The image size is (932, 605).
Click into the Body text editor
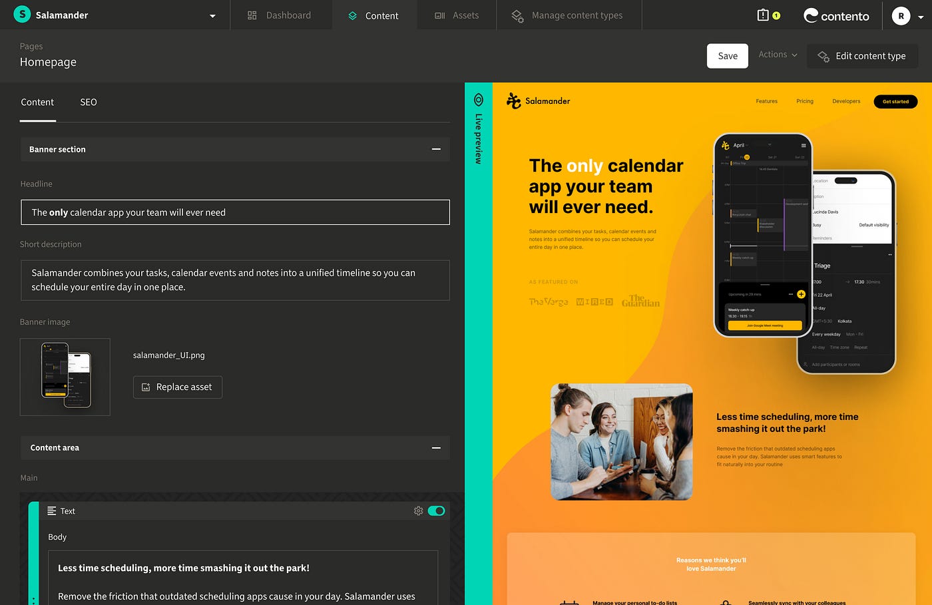[243, 578]
